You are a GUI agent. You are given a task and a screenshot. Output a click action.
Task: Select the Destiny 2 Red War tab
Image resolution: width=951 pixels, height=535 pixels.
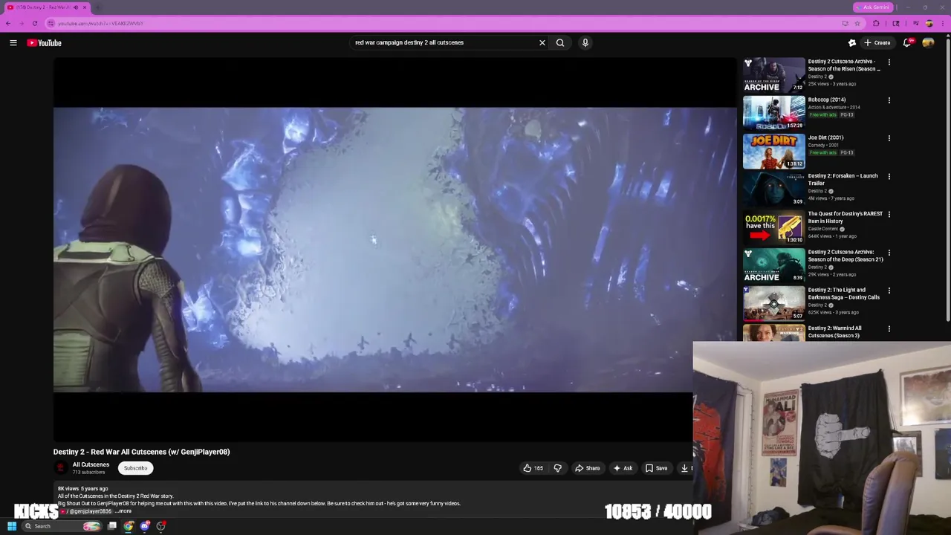pyautogui.click(x=46, y=7)
